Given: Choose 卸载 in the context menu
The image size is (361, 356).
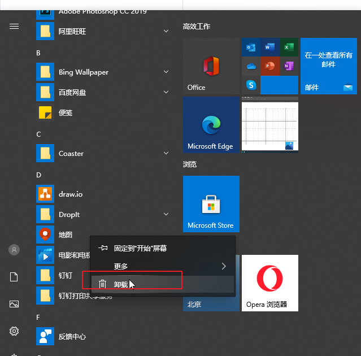Looking at the screenshot, I should (163, 284).
